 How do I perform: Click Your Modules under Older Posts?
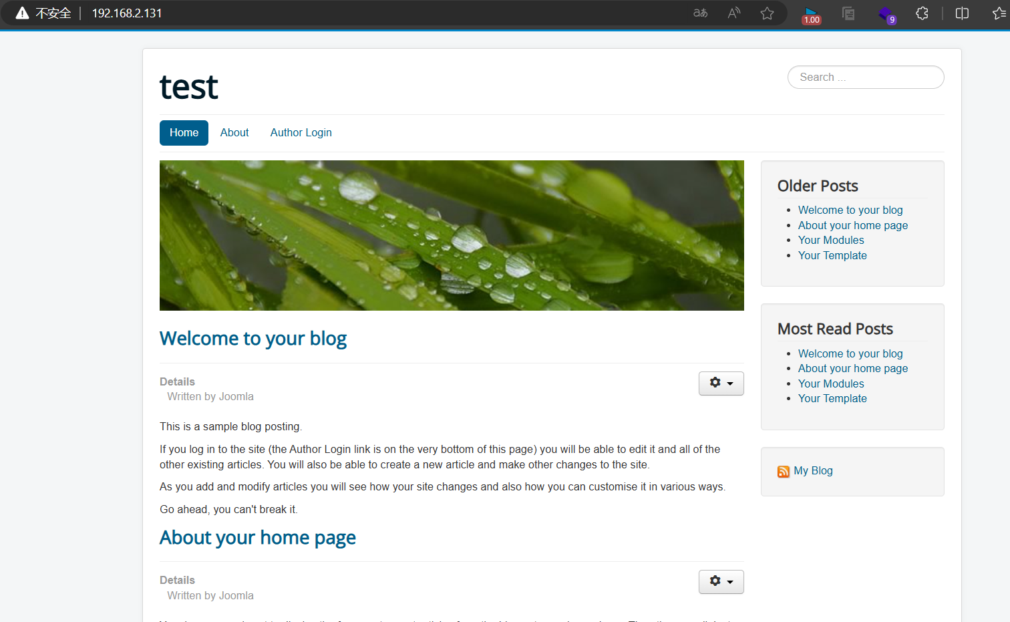click(831, 241)
